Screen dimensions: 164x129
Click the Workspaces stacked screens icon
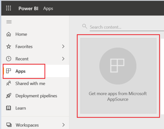point(9,125)
